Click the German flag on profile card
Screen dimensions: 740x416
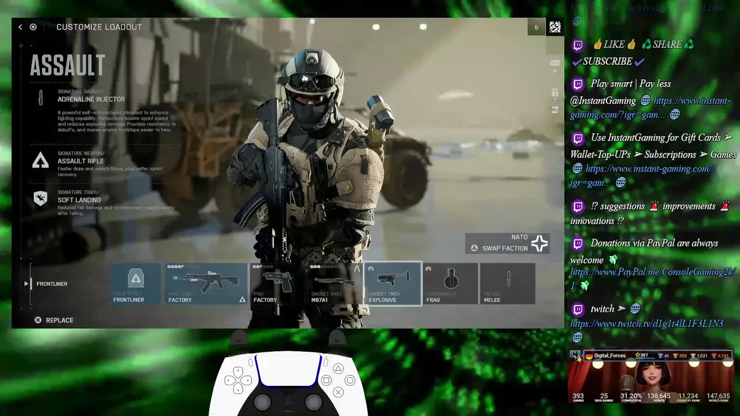589,356
